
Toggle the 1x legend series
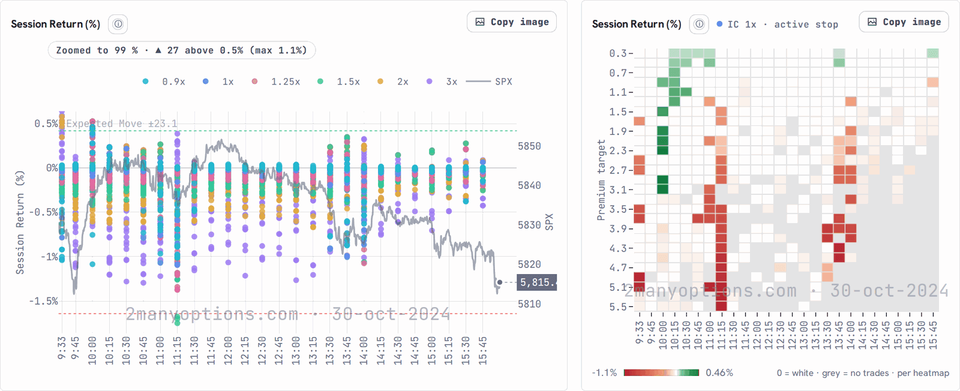pos(218,82)
